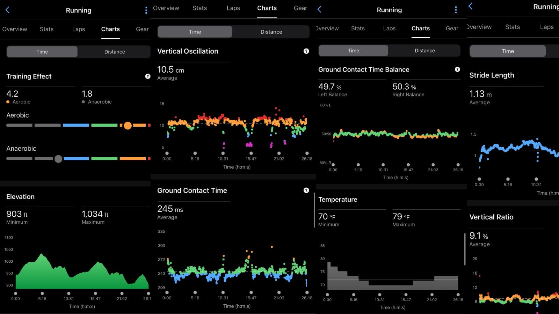Tap back arrow in rightmost Running panel
The width and height of the screenshot is (559, 314).
point(471,6)
